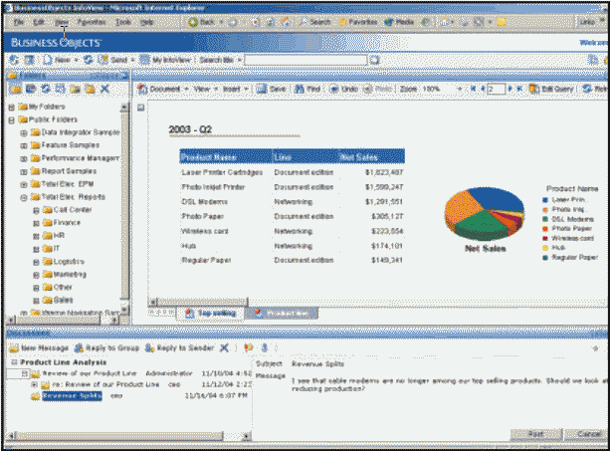The image size is (610, 451).
Task: Open the Zoom 100% dropdown
Action: click(460, 90)
